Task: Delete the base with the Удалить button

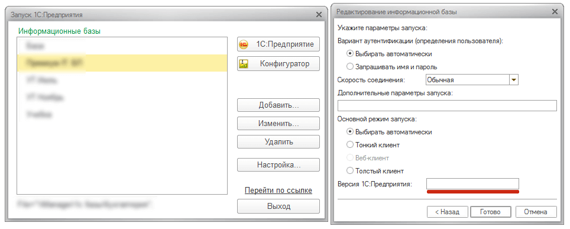Action: [278, 142]
